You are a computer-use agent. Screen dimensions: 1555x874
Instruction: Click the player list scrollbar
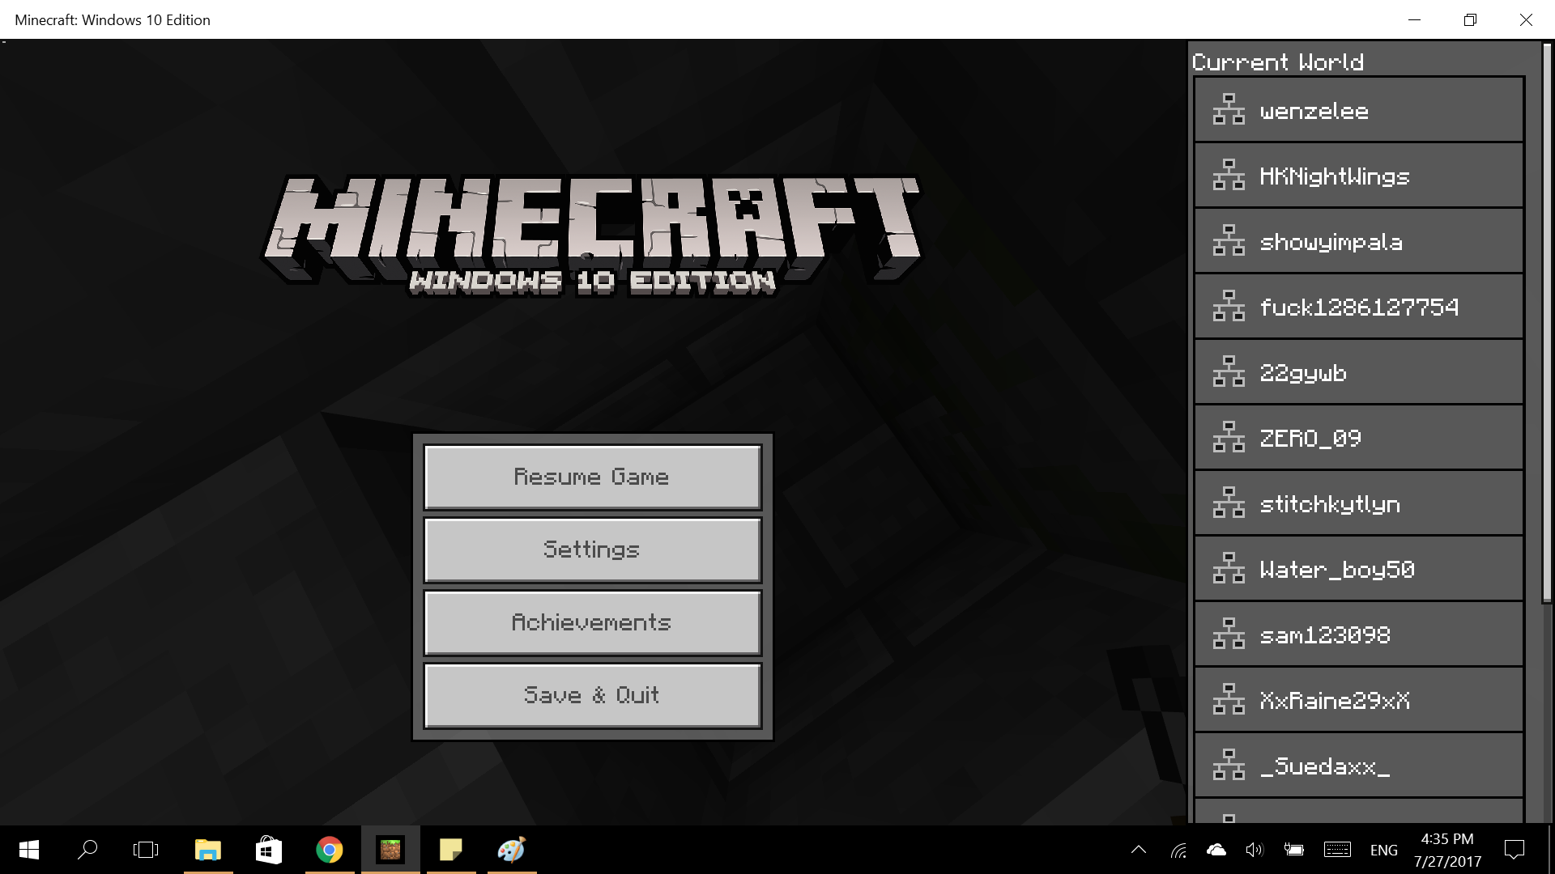pyautogui.click(x=1546, y=324)
